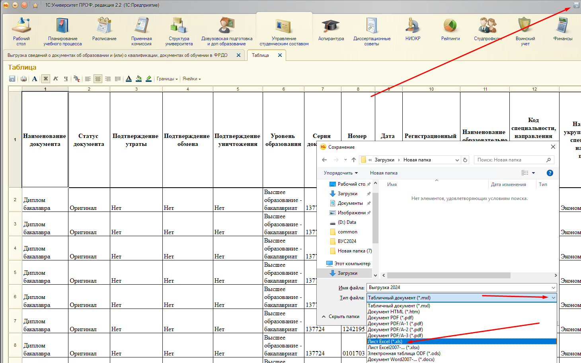This screenshot has width=581, height=363.
Task: Select Рабочий стол in navigation pane
Action: 350,184
